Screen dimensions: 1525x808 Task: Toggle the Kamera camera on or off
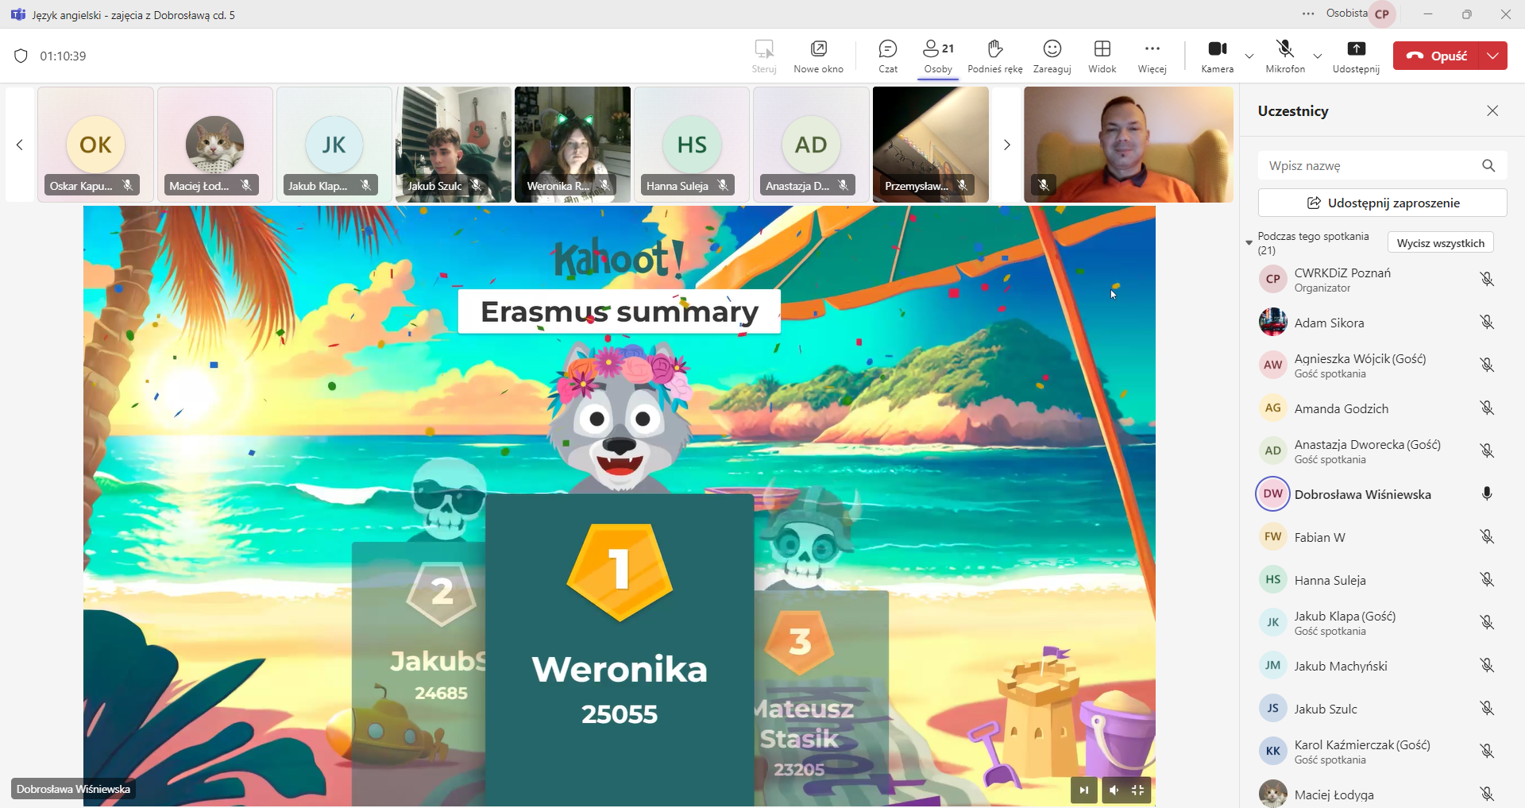[1217, 56]
